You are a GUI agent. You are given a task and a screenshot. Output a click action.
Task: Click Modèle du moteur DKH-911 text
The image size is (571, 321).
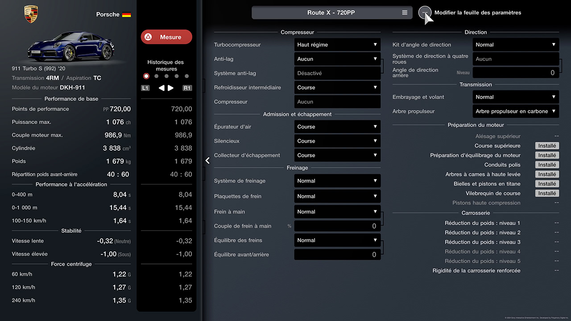click(x=48, y=87)
